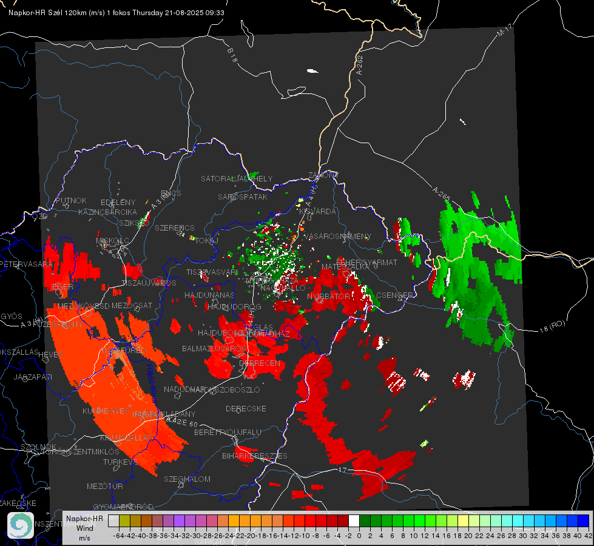Click the GYOMAENDRŐD label
594x546 pixels.
tap(123, 507)
